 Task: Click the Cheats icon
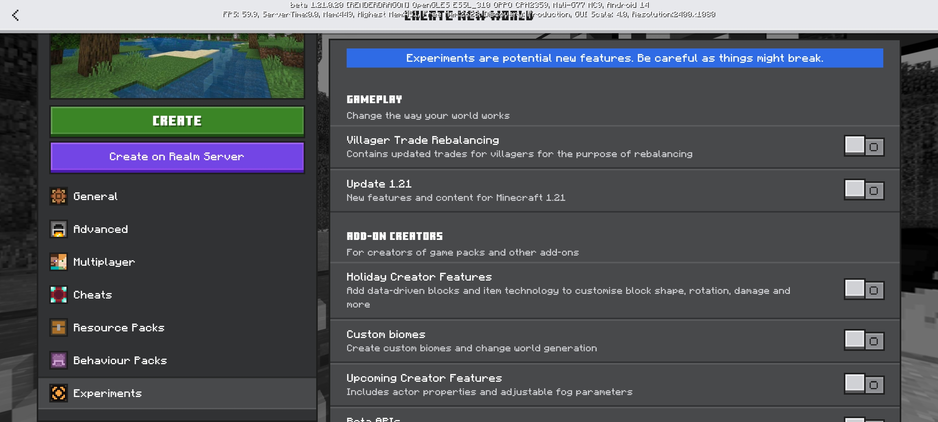[59, 295]
